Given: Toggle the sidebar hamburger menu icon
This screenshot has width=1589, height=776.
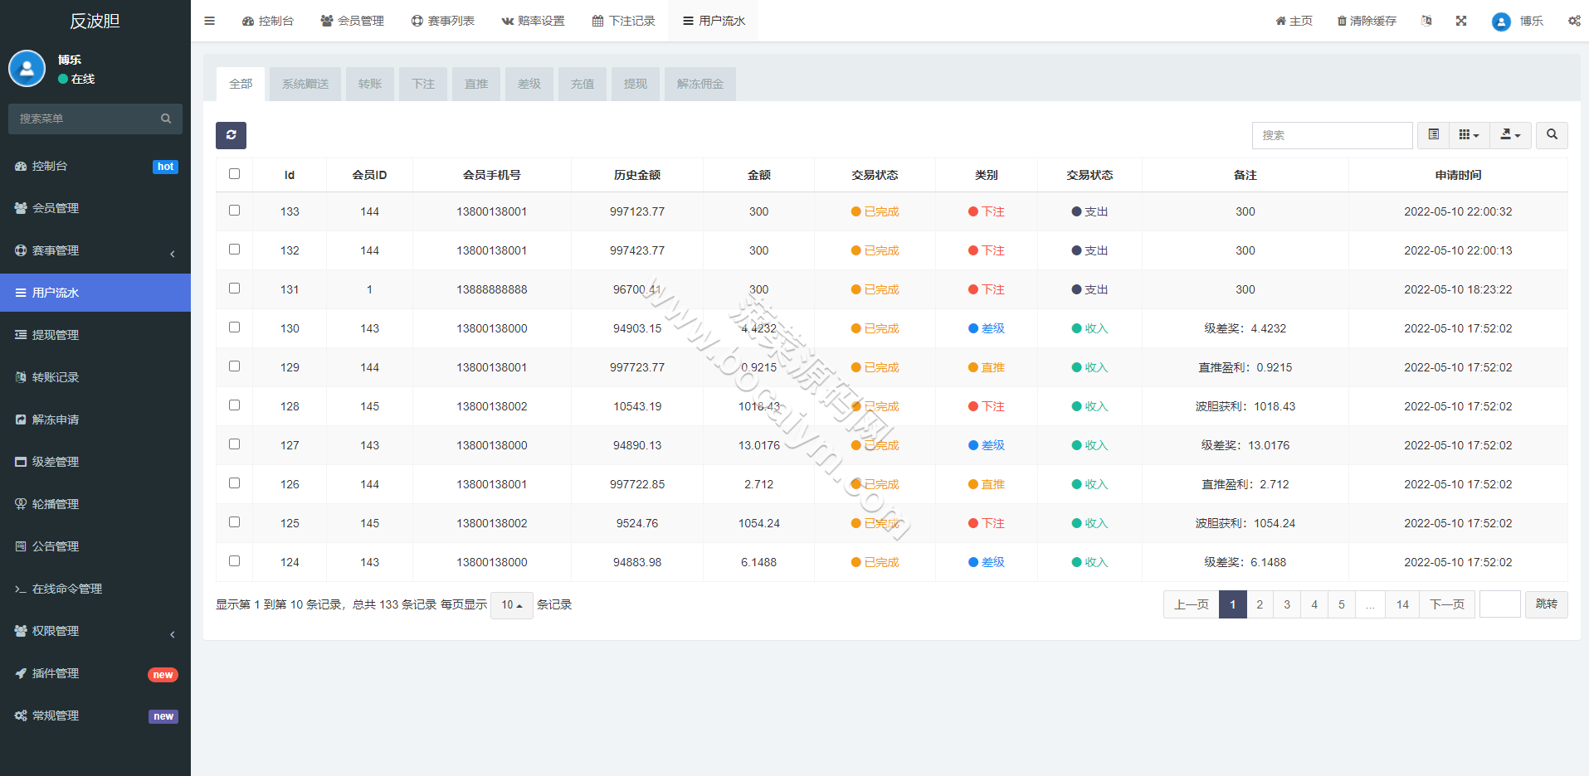Looking at the screenshot, I should click(210, 21).
